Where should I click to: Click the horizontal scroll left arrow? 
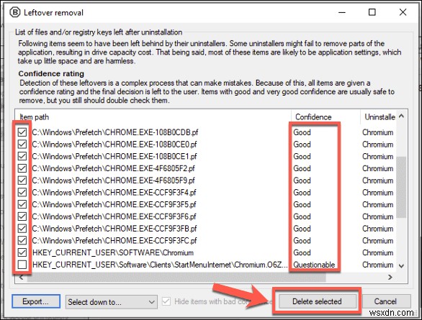click(x=22, y=277)
